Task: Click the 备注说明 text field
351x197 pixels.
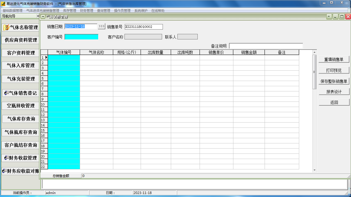Action: tap(266, 46)
